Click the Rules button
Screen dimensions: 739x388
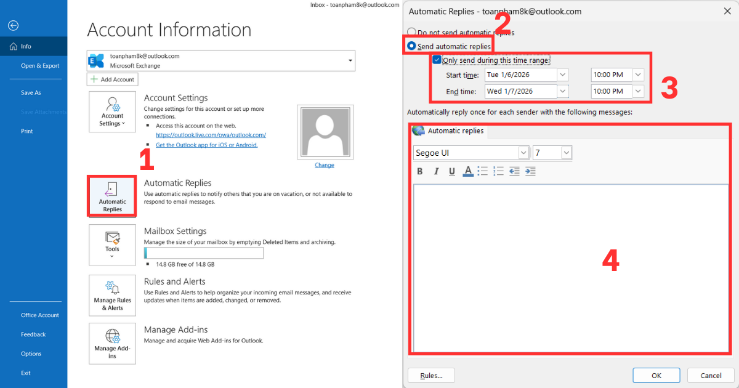click(x=431, y=375)
